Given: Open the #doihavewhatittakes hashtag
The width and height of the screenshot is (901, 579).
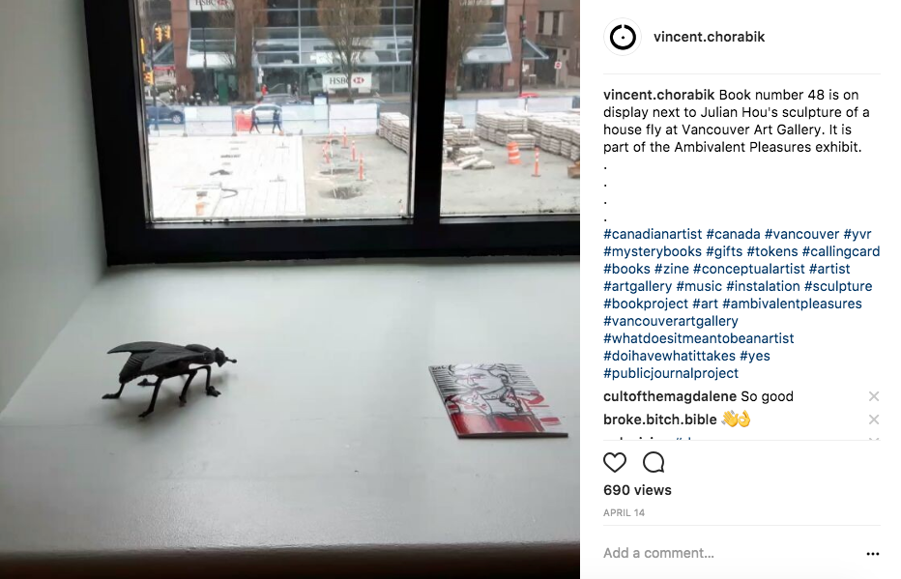Looking at the screenshot, I should pos(669,356).
